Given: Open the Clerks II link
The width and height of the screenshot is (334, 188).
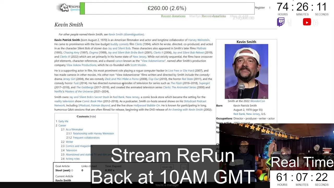Looking at the screenshot, I should (158, 52).
